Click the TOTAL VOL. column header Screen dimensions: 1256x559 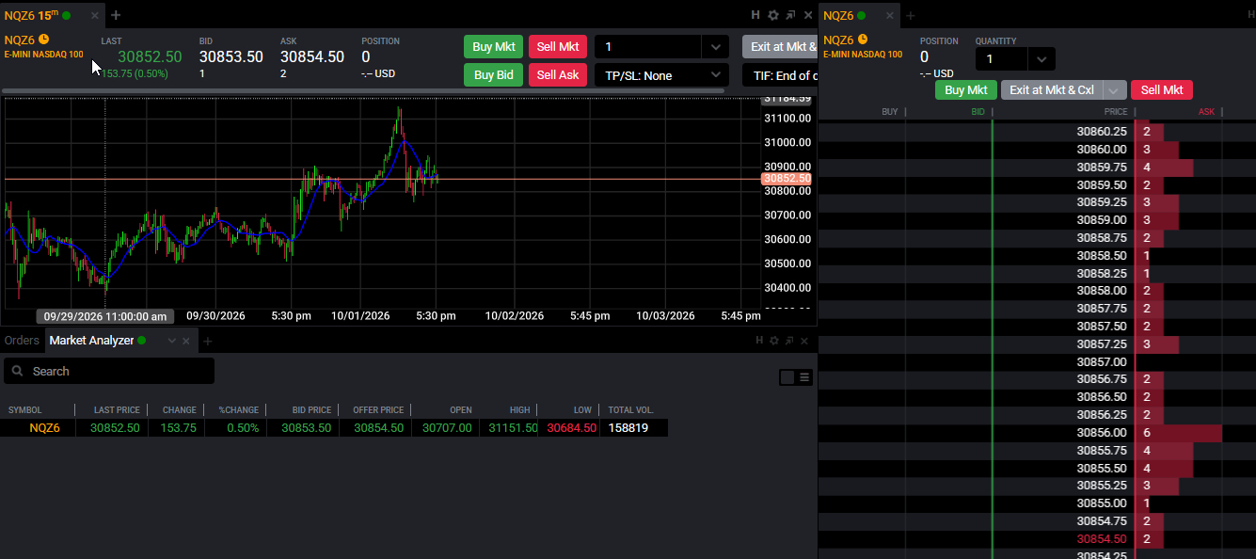tap(630, 410)
